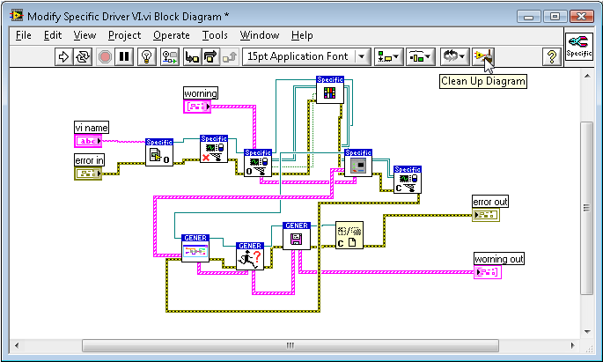This screenshot has width=603, height=362.
Task: Click the Pause button in toolbar
Action: [125, 56]
